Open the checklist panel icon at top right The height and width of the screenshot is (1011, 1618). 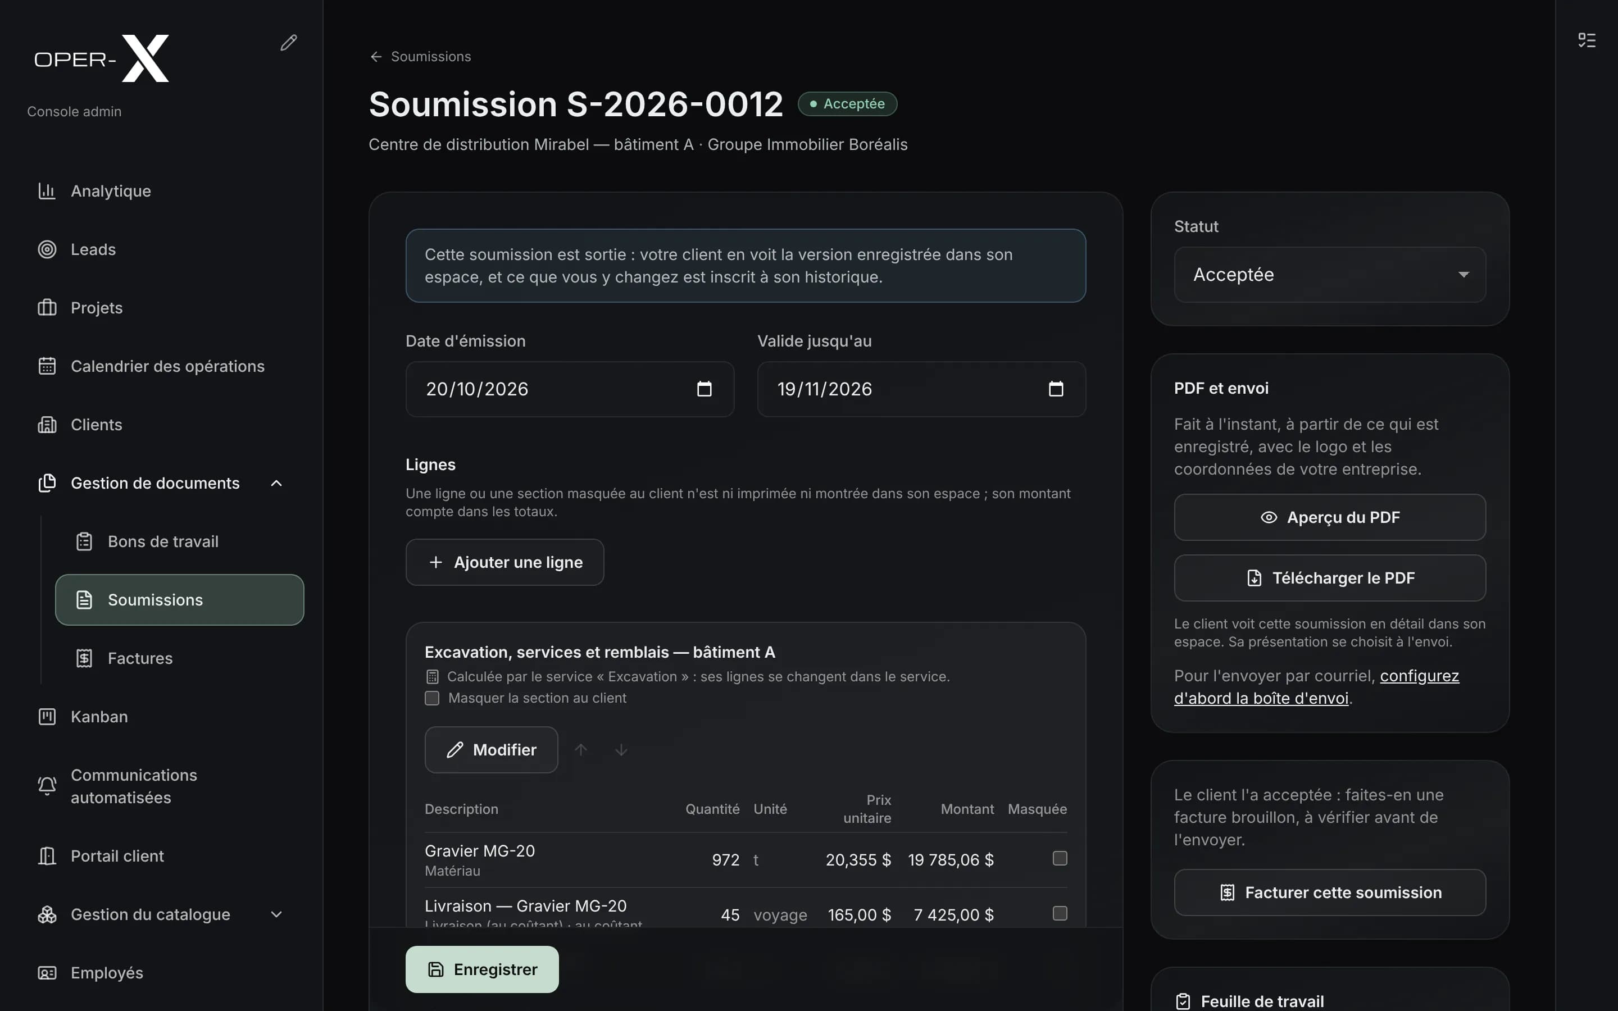click(1587, 40)
